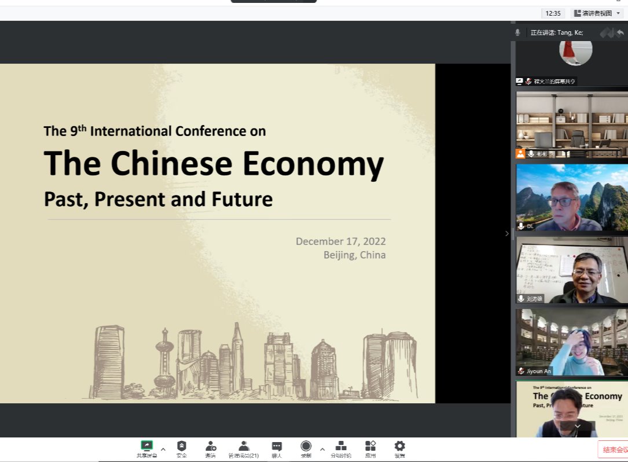Click the 12:35 meeting timer
Screen dimensions: 628x471
(x=553, y=13)
